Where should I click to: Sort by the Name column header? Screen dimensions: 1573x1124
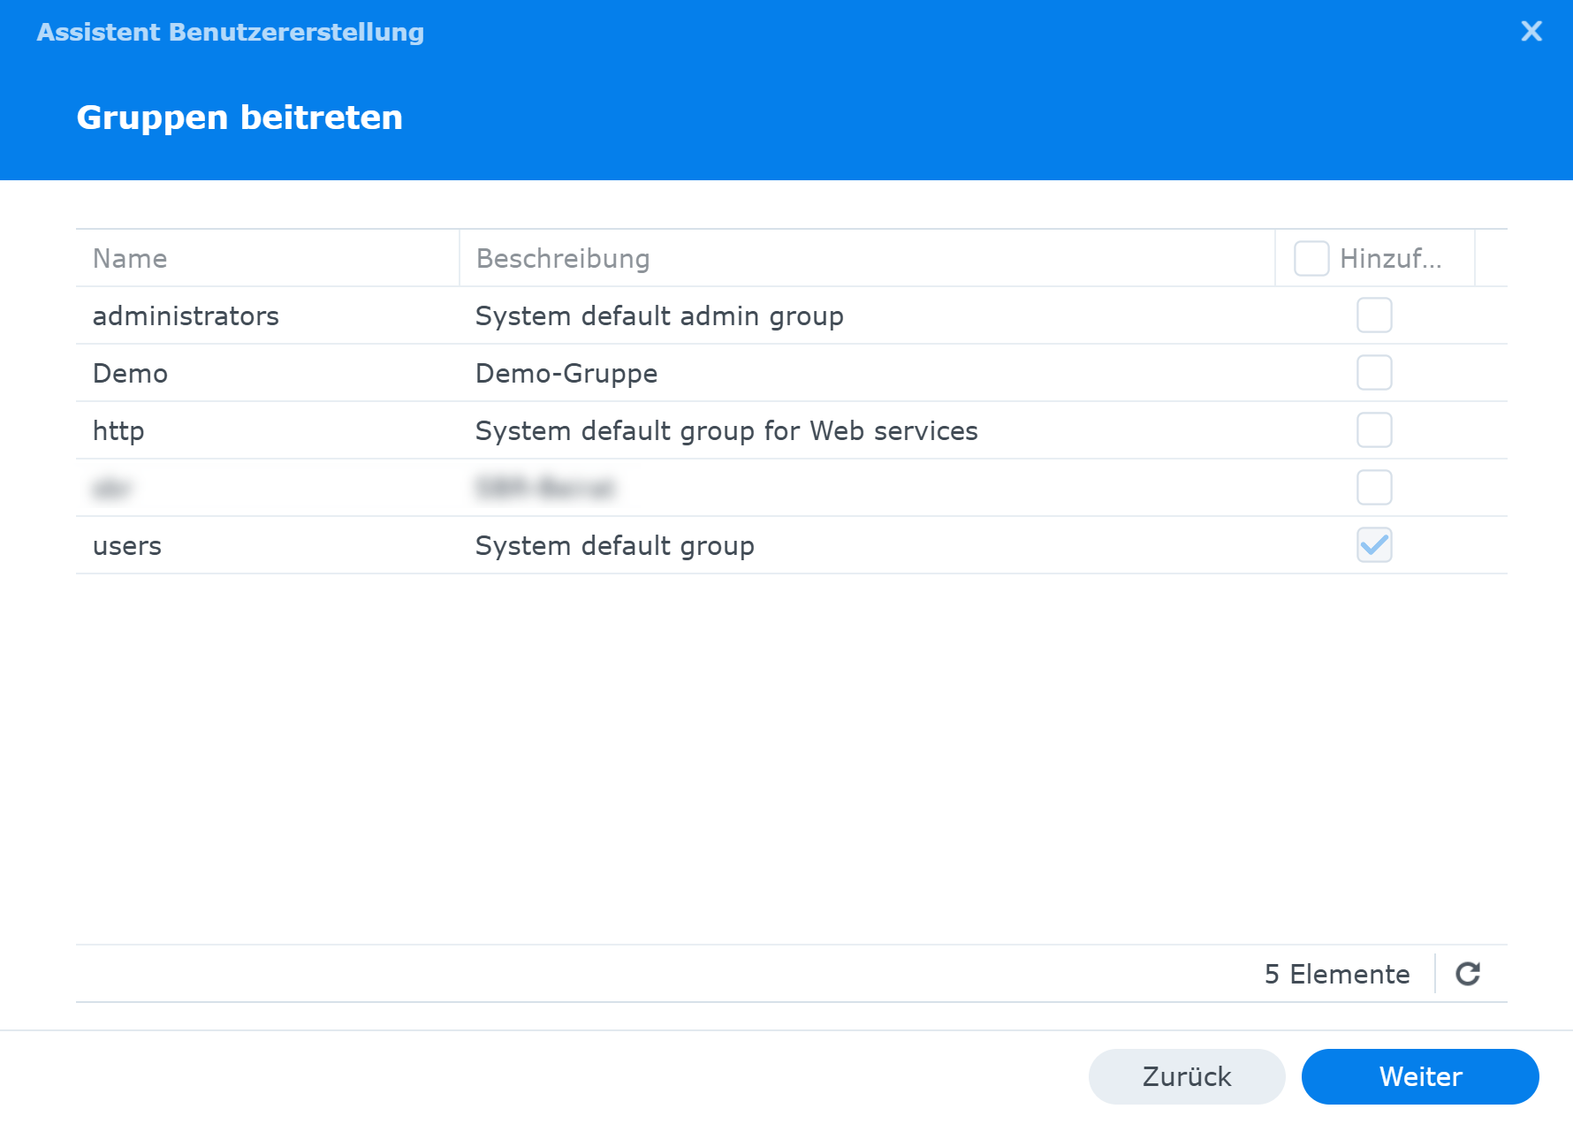[130, 259]
